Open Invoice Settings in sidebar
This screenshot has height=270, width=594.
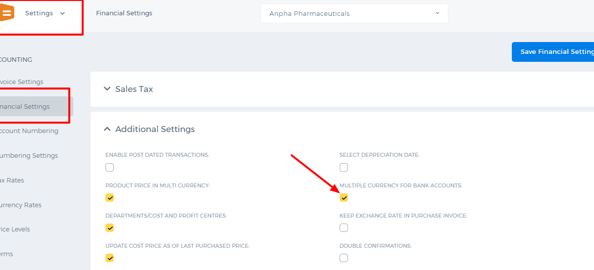click(x=21, y=82)
